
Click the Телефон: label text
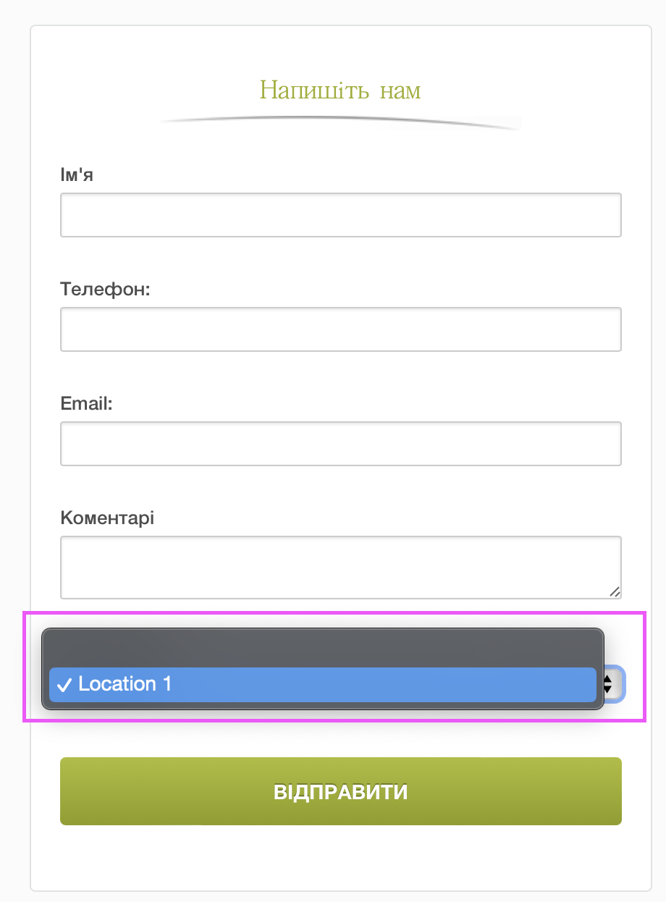pyautogui.click(x=105, y=290)
